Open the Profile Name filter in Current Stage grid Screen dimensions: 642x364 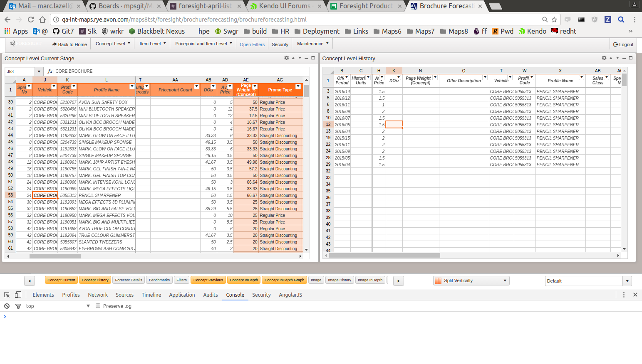point(132,86)
